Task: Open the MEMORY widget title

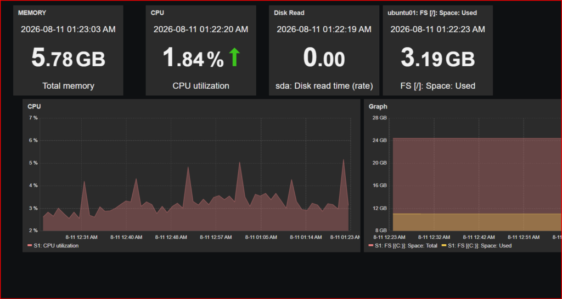Action: (32, 13)
